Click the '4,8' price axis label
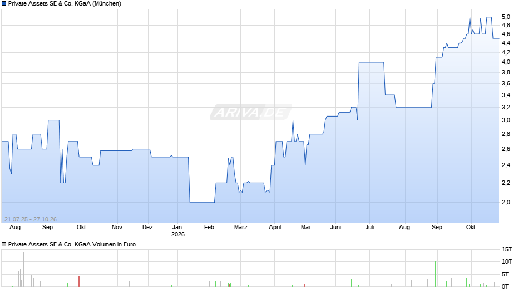Image resolution: width=523 pixels, height=292 pixels. tap(506, 26)
